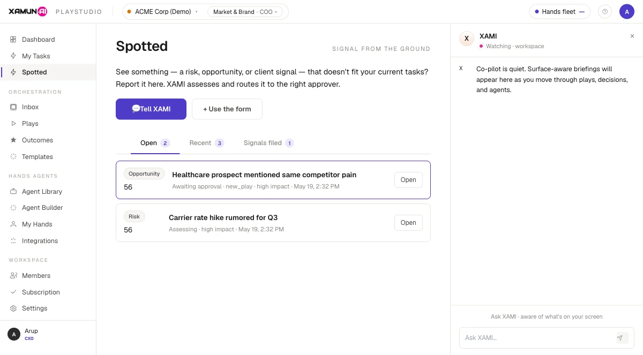The image size is (643, 355).
Task: Click the Agent Library briefcase icon
Action: [x=13, y=192]
